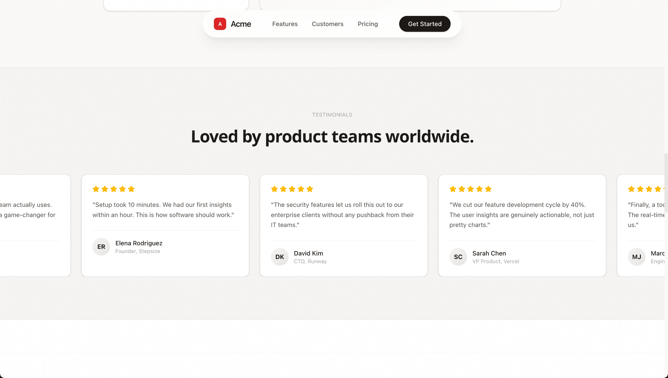Click the TESTIMONIALS section label
668x378 pixels.
(332, 114)
